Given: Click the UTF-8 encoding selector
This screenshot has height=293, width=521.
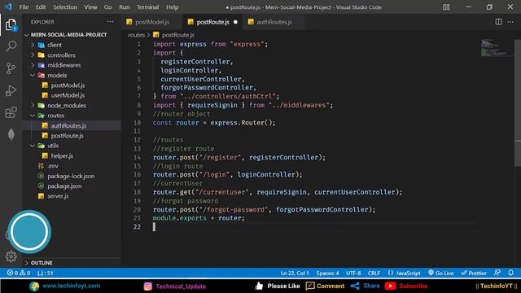Looking at the screenshot, I should click(x=353, y=273).
